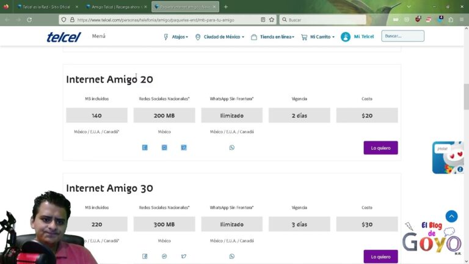Open the list all tabs chevron
This screenshot has height=264, width=469.
[x=409, y=7]
